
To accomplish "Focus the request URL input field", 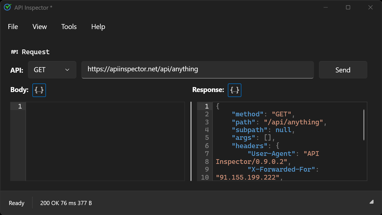I will (x=197, y=70).
